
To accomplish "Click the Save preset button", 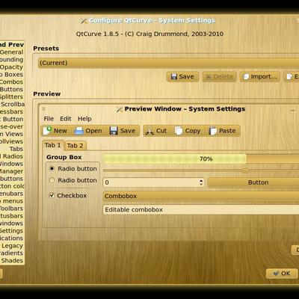I will point(182,77).
